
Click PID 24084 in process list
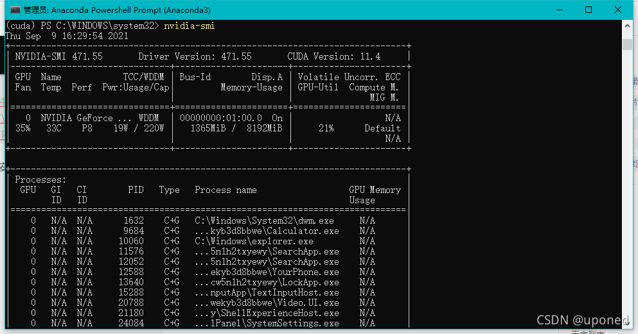coord(131,324)
